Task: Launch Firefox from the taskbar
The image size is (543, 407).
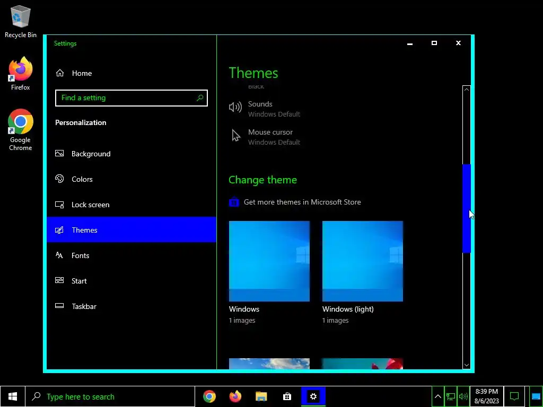Action: pyautogui.click(x=235, y=396)
